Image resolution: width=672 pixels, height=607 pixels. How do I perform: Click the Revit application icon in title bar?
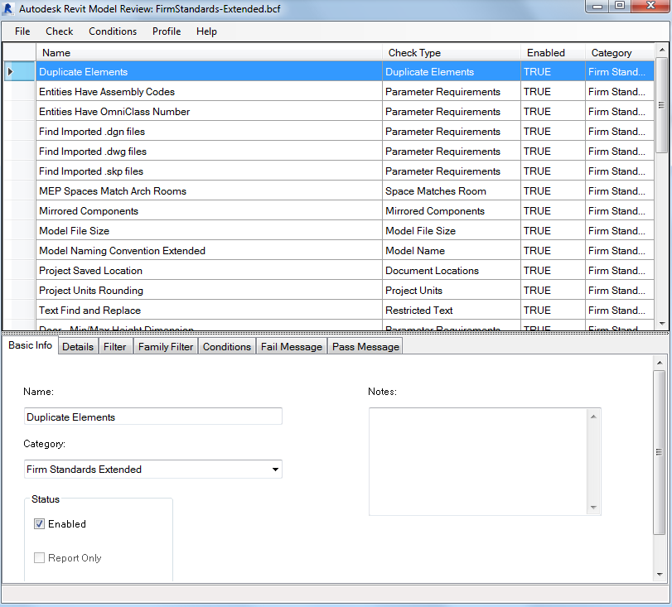7,8
